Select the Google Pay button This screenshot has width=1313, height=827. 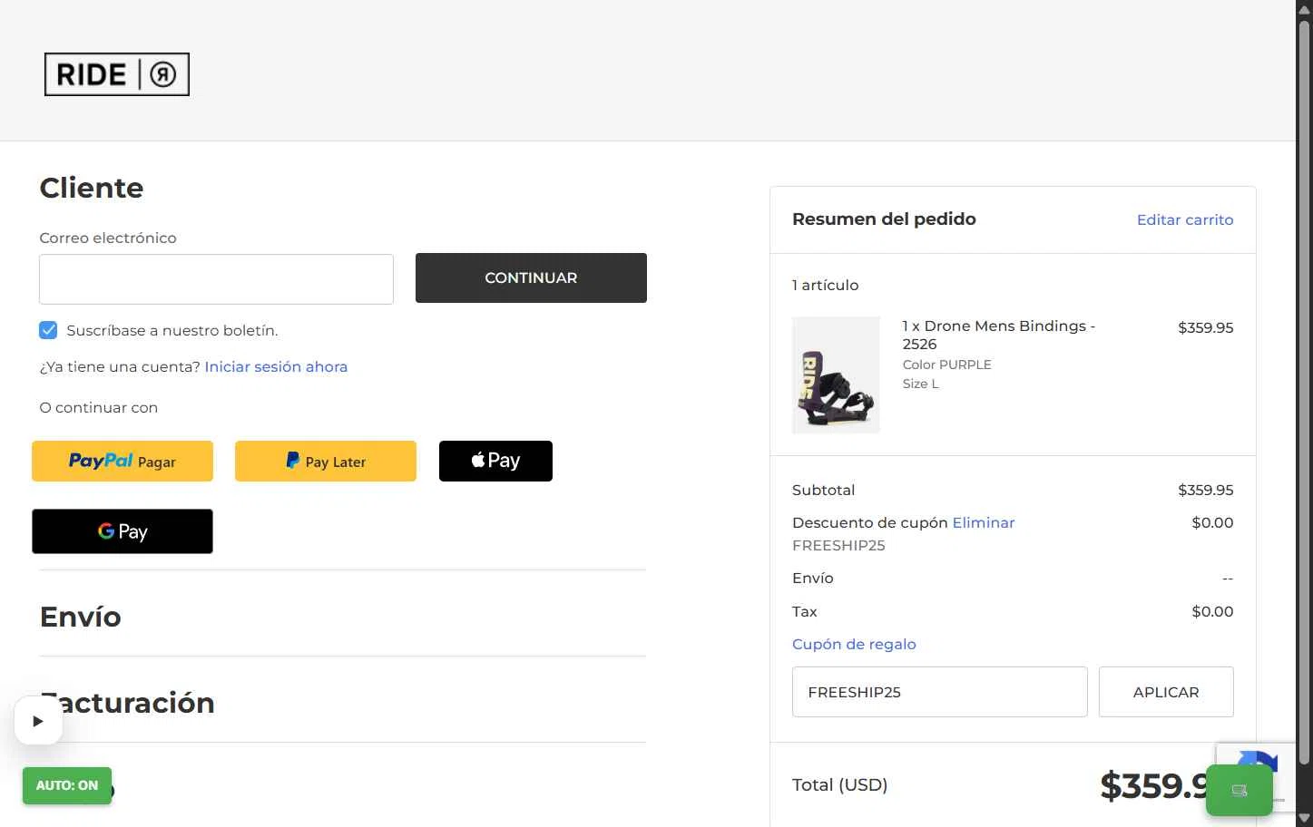pos(122,531)
